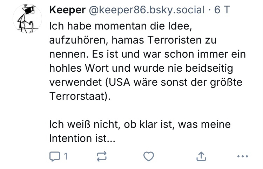Open the three-dot more options menu
This screenshot has height=169, width=263.
click(243, 156)
